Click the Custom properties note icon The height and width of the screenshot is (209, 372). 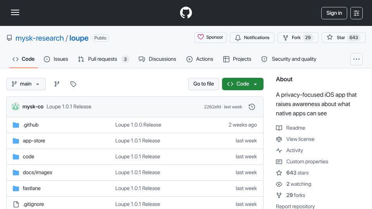click(279, 162)
